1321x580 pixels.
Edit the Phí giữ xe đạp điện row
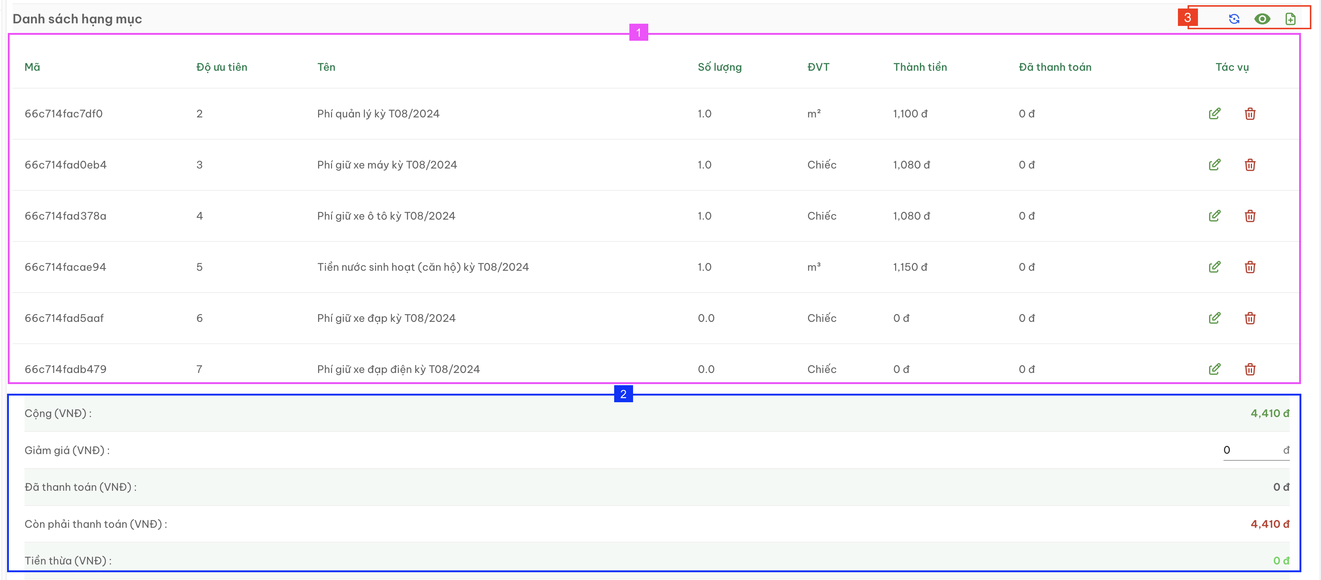pos(1214,369)
